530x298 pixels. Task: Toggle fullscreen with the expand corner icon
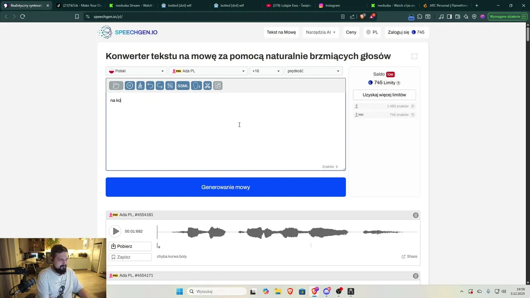(414, 56)
